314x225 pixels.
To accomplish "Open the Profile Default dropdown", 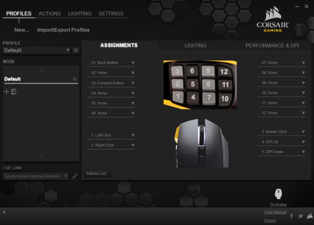I will [37, 51].
